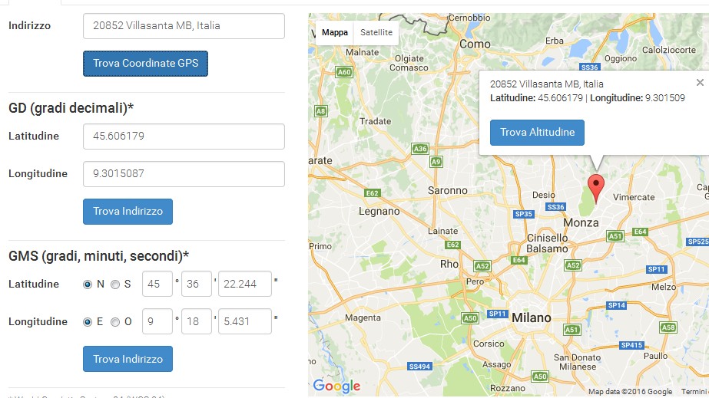Click the A58 highway shield
Image resolution: width=709 pixels, height=398 pixels.
tap(668, 327)
